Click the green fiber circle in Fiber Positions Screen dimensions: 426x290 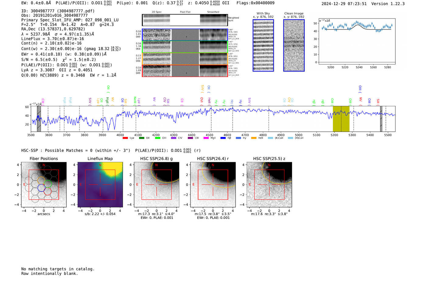click(x=47, y=184)
